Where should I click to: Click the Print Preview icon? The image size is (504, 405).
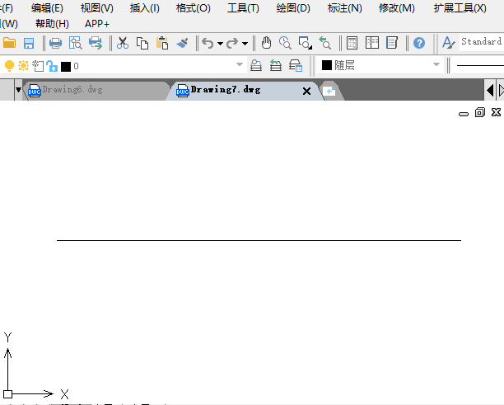(75, 42)
